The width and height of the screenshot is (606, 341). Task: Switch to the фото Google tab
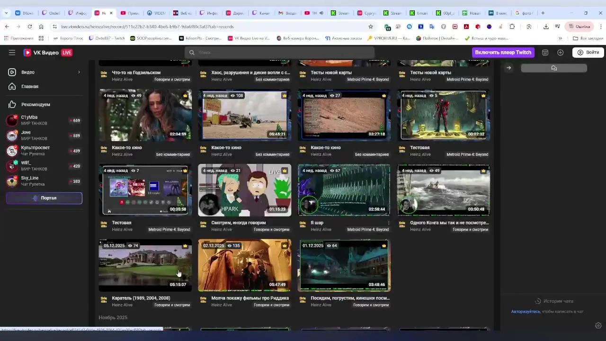(524, 13)
